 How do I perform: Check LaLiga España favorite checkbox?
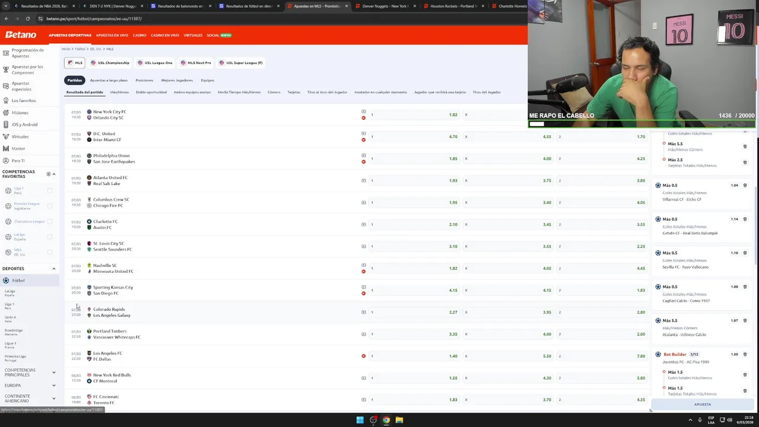click(50, 237)
